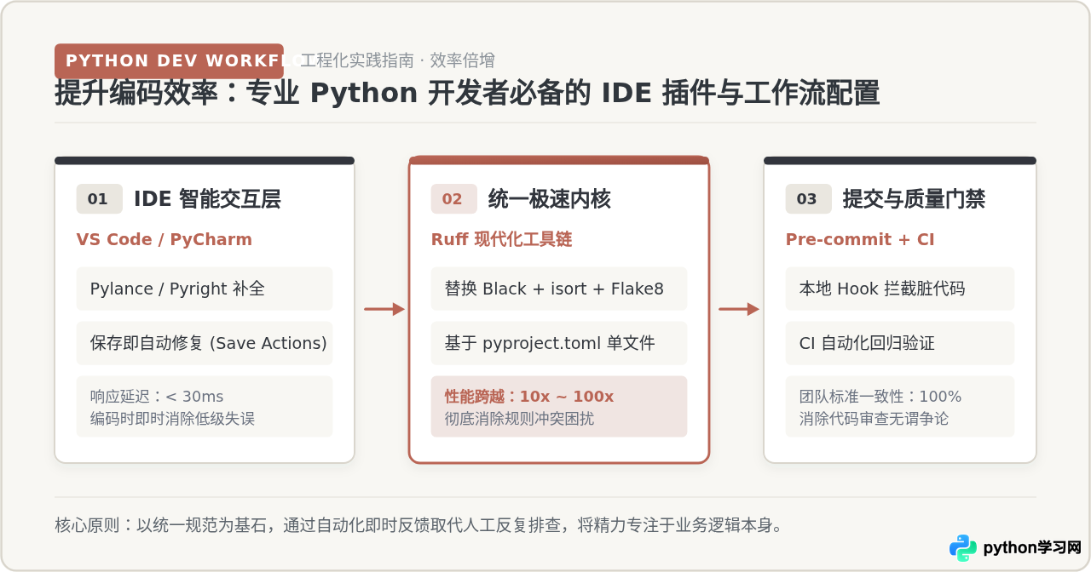The height and width of the screenshot is (572, 1091).
Task: Select 本地 Hook 拦截脏代码 item
Action: pyautogui.click(x=900, y=289)
